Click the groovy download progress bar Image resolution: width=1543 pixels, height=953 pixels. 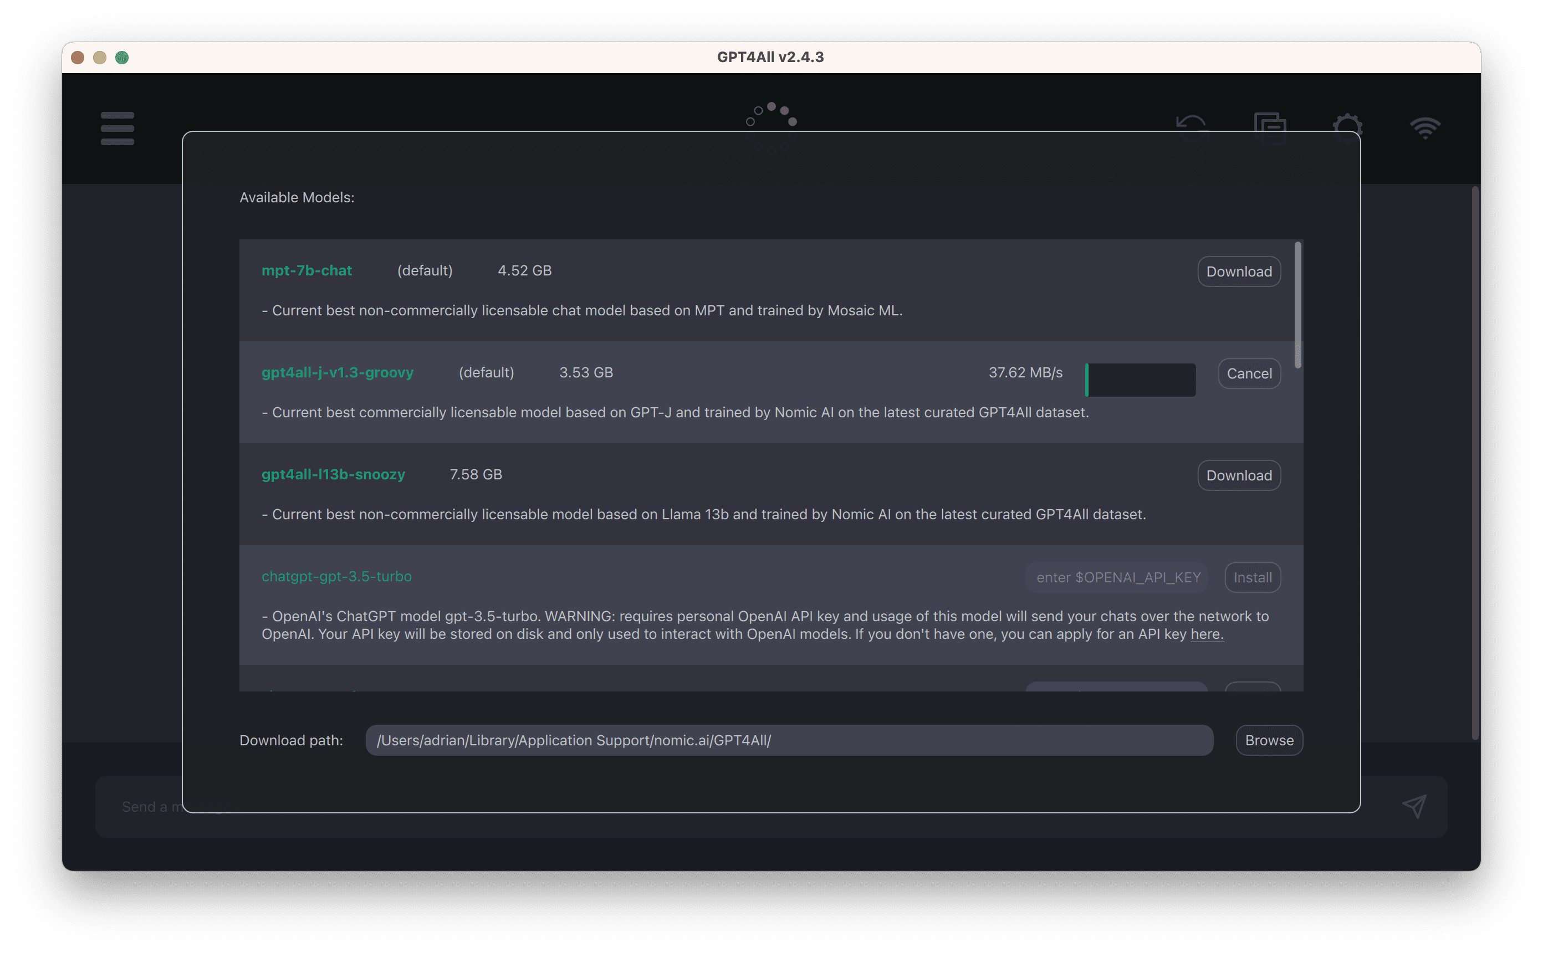[1140, 380]
